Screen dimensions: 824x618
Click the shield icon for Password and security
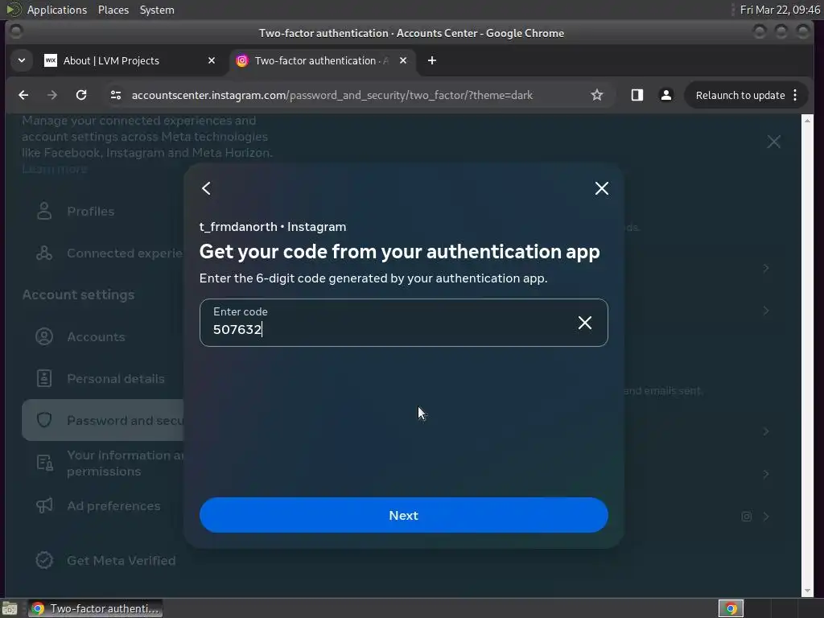(44, 420)
